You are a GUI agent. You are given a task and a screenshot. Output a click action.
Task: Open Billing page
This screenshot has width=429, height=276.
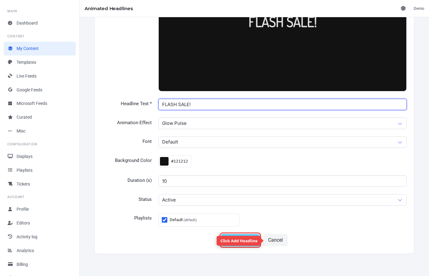pyautogui.click(x=40, y=264)
